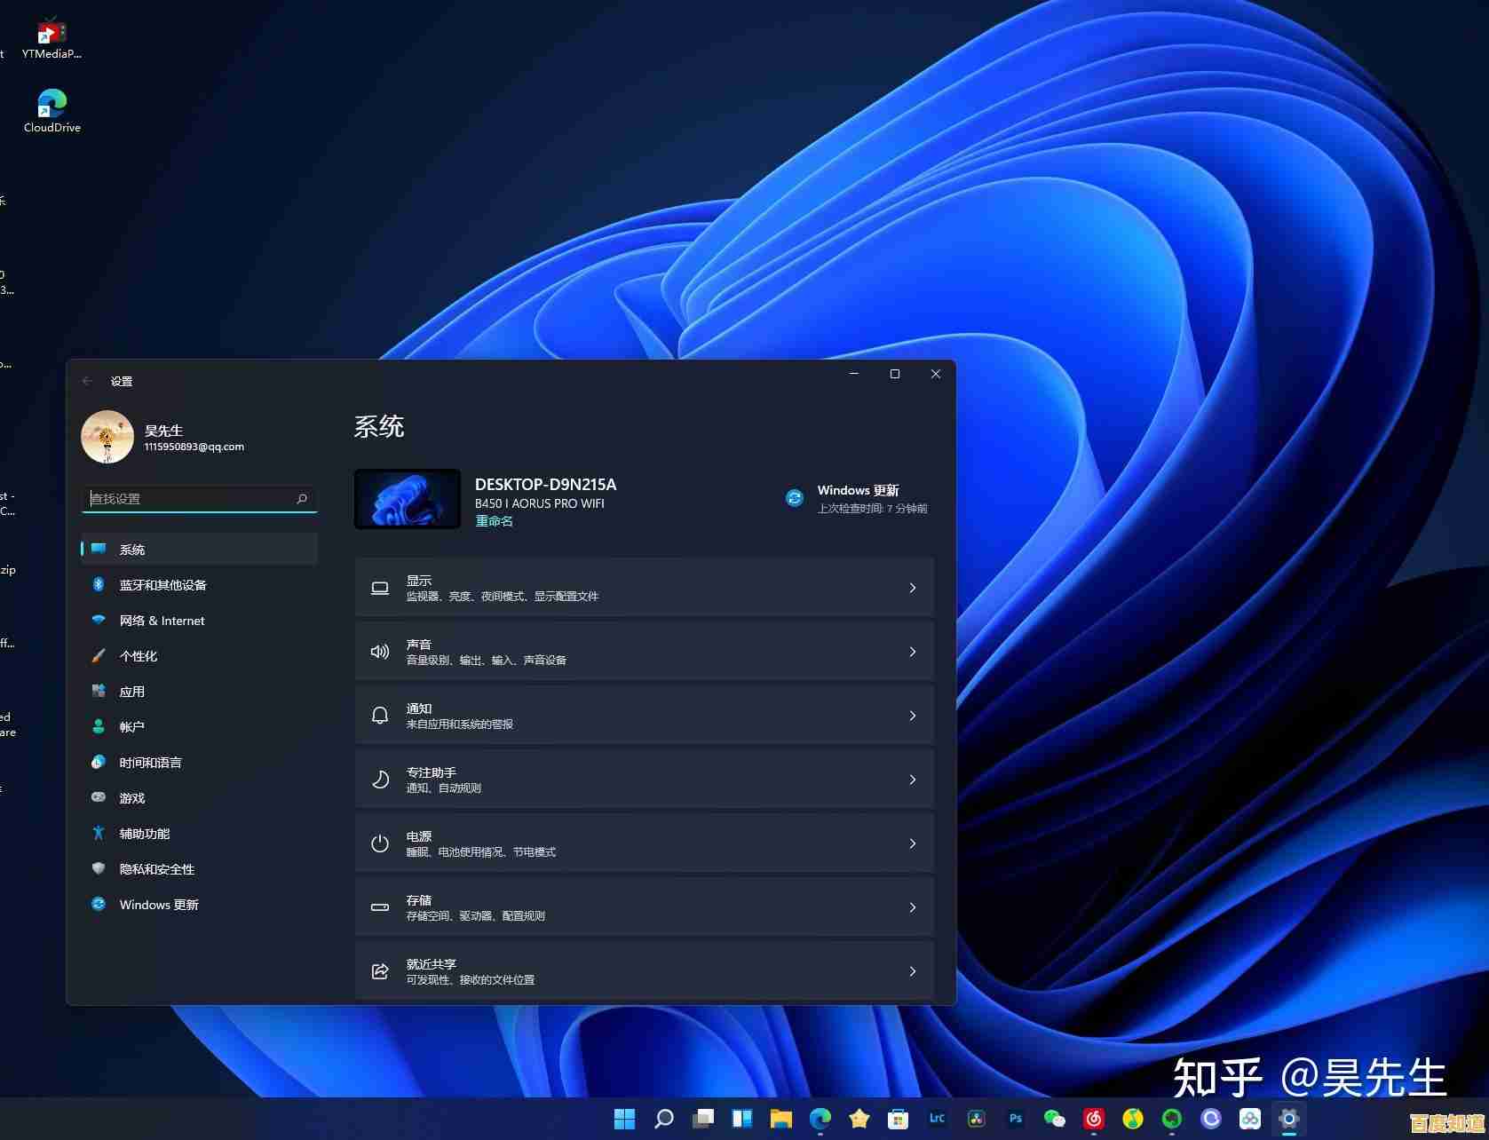Open Windows Start menu
Screen dimensions: 1489x1140
pos(626,1119)
